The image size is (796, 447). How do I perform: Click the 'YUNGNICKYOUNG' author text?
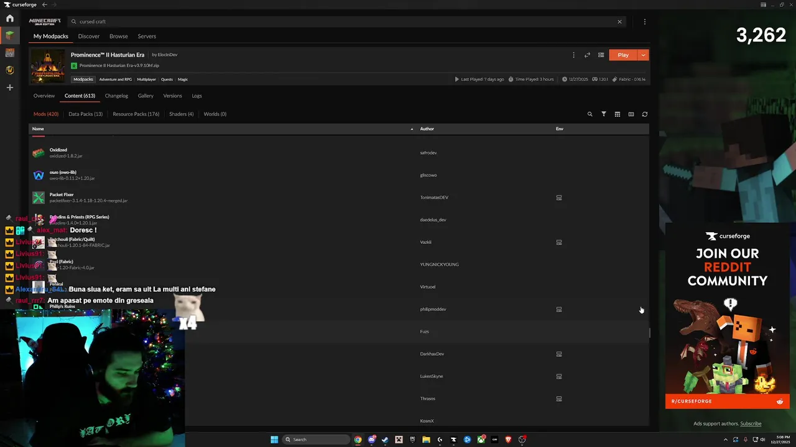click(440, 264)
